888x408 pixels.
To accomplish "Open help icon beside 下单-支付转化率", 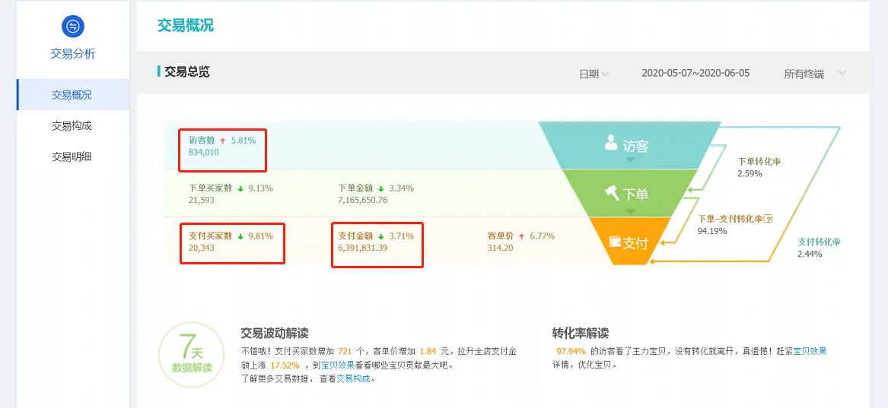I will (769, 219).
